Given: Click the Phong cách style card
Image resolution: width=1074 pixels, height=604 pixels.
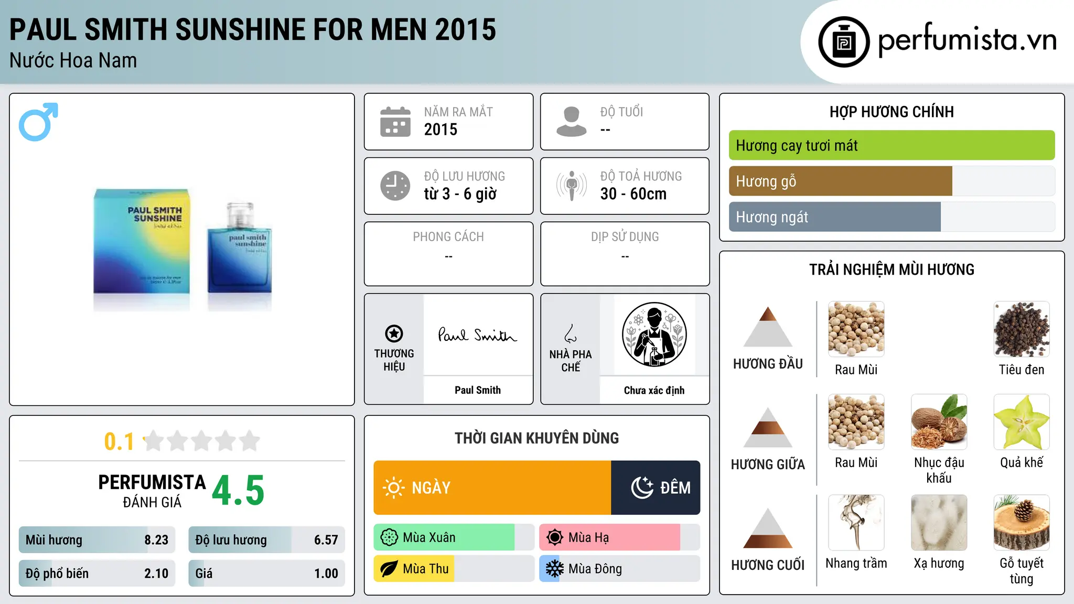Looking at the screenshot, I should tap(449, 254).
